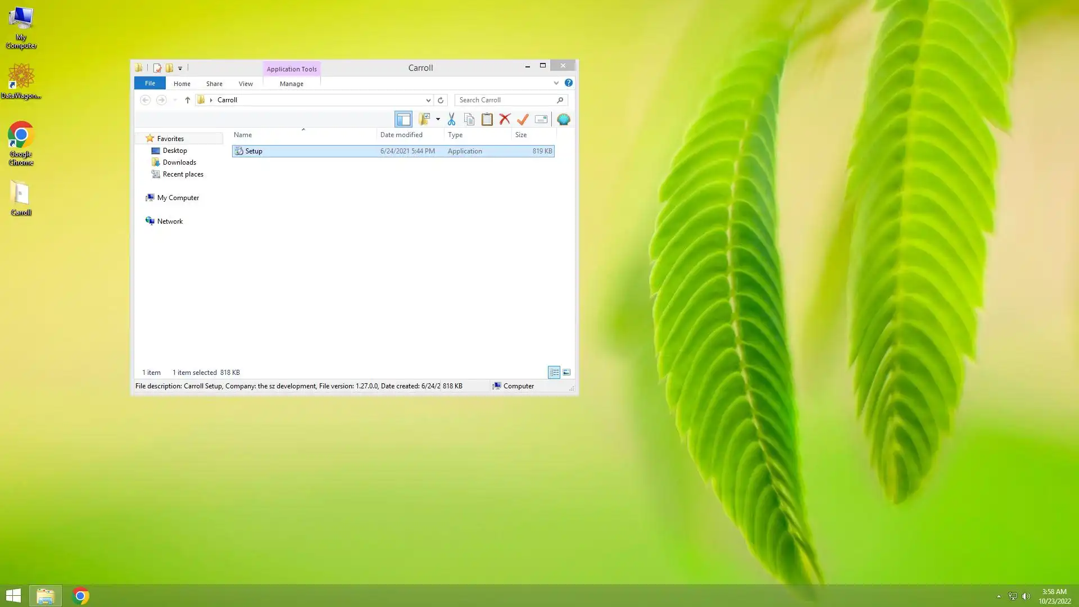Open the File menu
The height and width of the screenshot is (607, 1079).
(x=150, y=83)
